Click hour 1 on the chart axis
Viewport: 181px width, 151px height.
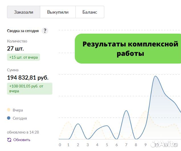[68, 145]
